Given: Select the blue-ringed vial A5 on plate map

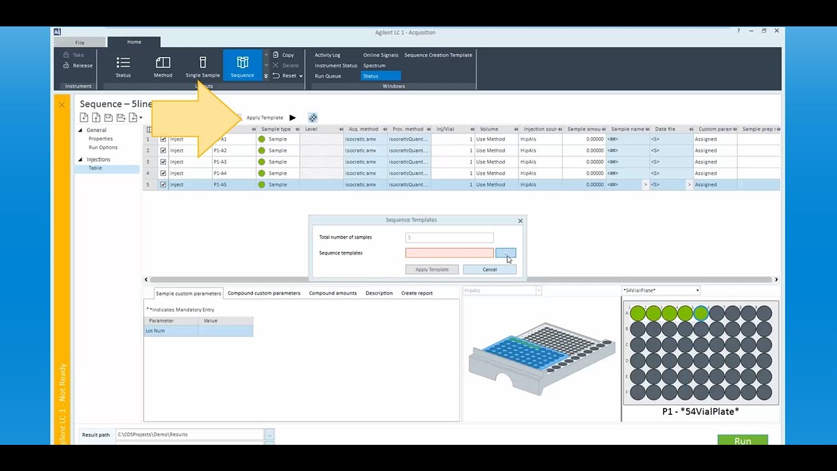Looking at the screenshot, I should point(701,314).
